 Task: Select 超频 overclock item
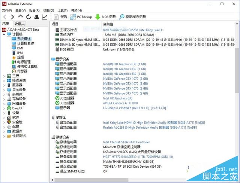(x=20, y=57)
